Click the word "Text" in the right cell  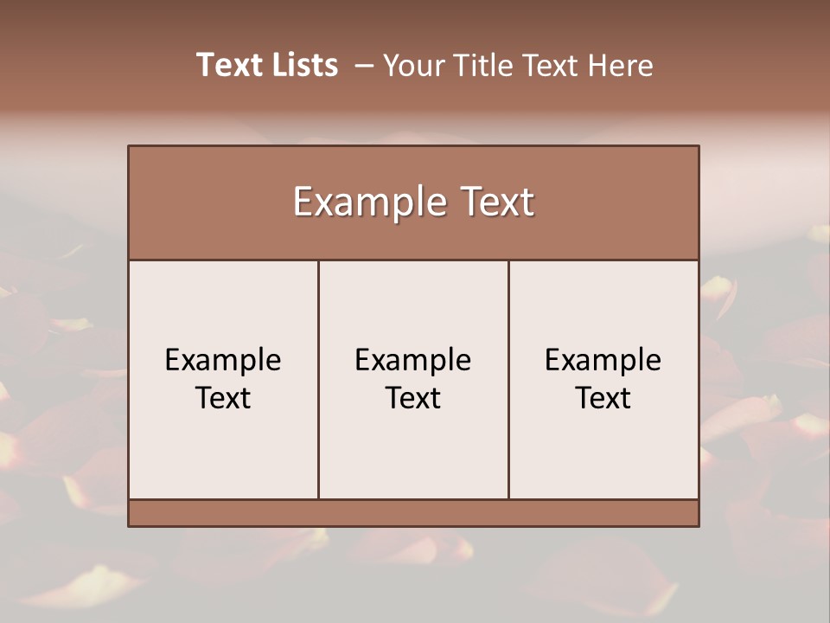coord(603,398)
